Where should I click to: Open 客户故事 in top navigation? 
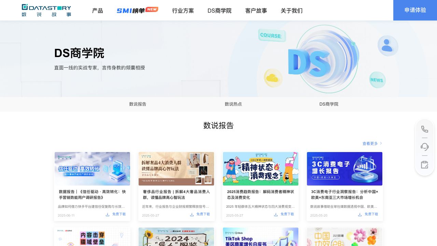tap(256, 11)
